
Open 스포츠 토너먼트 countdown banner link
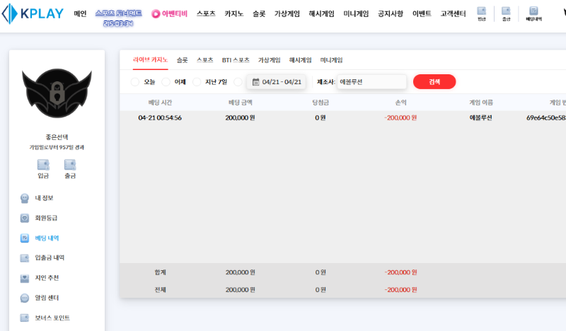(x=118, y=18)
